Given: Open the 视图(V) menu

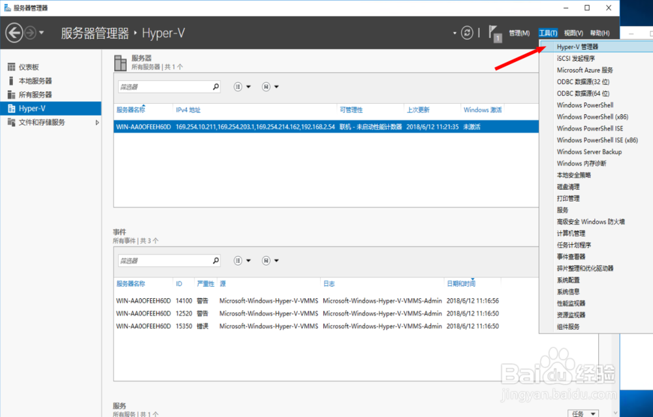Looking at the screenshot, I should [x=573, y=33].
